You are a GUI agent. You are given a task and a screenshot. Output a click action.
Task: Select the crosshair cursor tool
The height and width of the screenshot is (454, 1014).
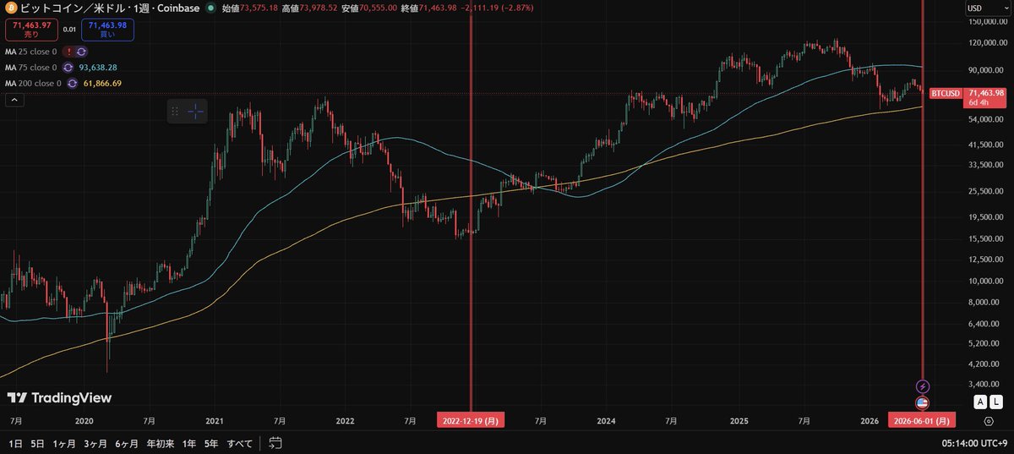[195, 111]
